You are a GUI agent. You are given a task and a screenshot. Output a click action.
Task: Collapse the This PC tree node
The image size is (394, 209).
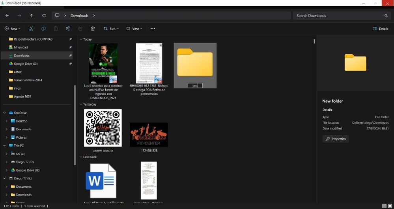(4, 146)
